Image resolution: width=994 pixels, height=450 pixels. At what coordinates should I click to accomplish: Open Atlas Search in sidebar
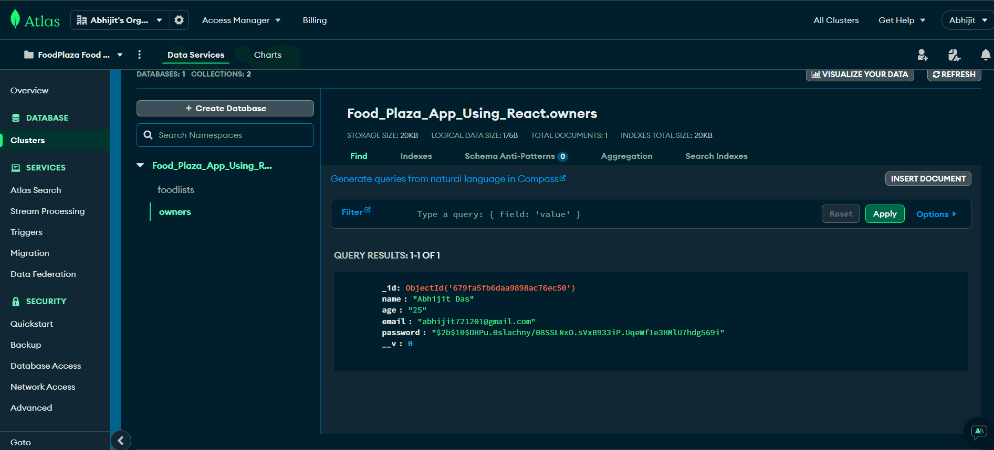pyautogui.click(x=36, y=190)
